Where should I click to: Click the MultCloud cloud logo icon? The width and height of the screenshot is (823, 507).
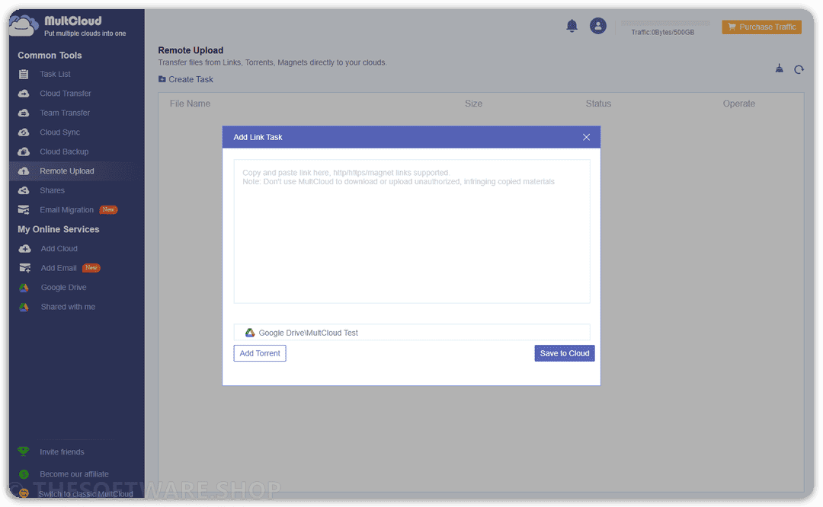tap(24, 24)
